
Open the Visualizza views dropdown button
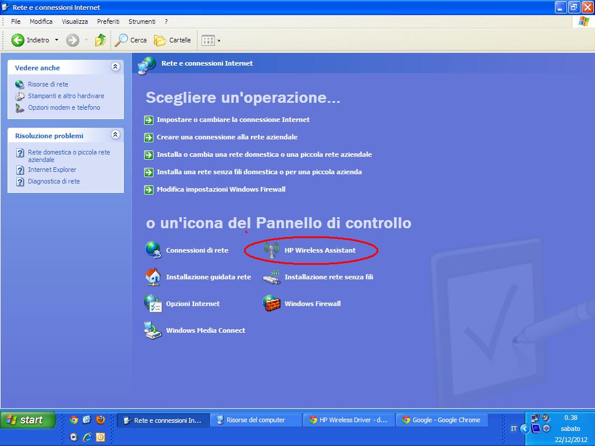210,40
